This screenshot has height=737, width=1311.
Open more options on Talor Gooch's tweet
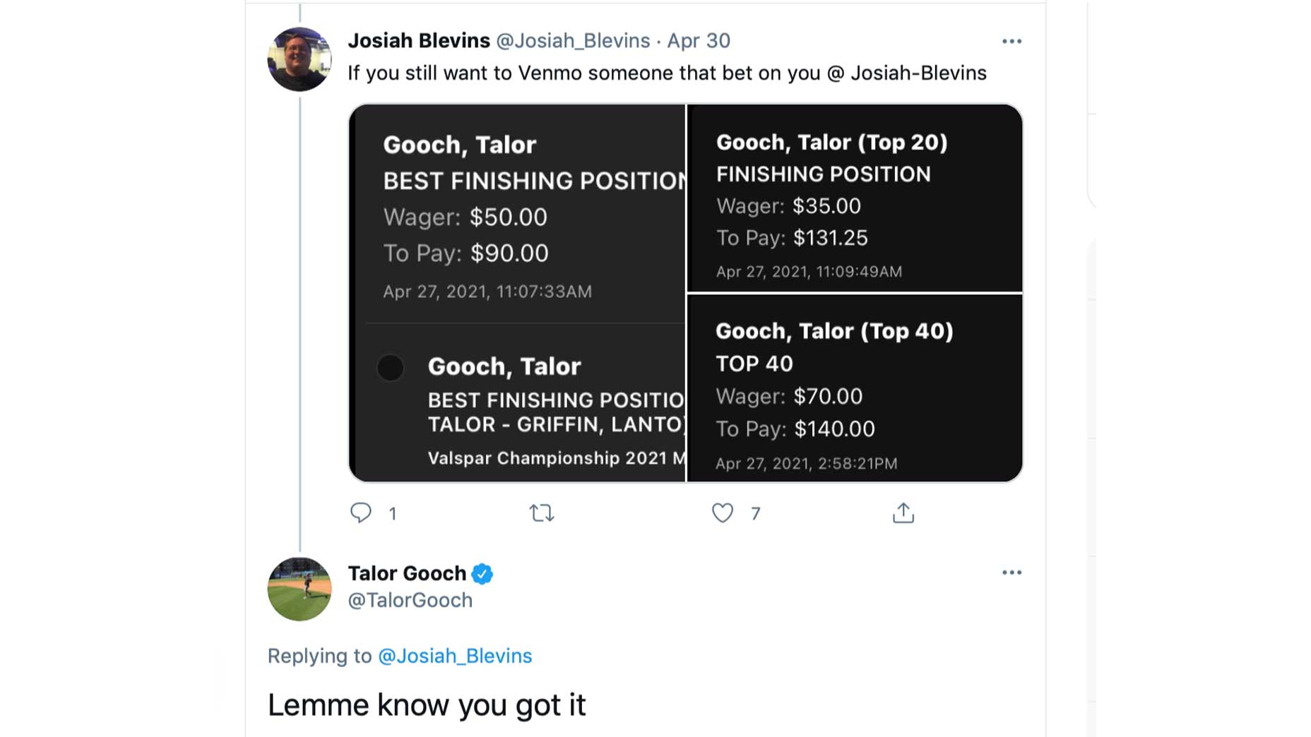click(x=1012, y=573)
